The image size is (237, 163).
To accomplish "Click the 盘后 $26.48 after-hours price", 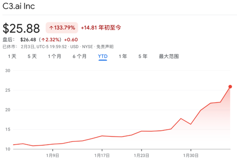I will (x=28, y=40).
